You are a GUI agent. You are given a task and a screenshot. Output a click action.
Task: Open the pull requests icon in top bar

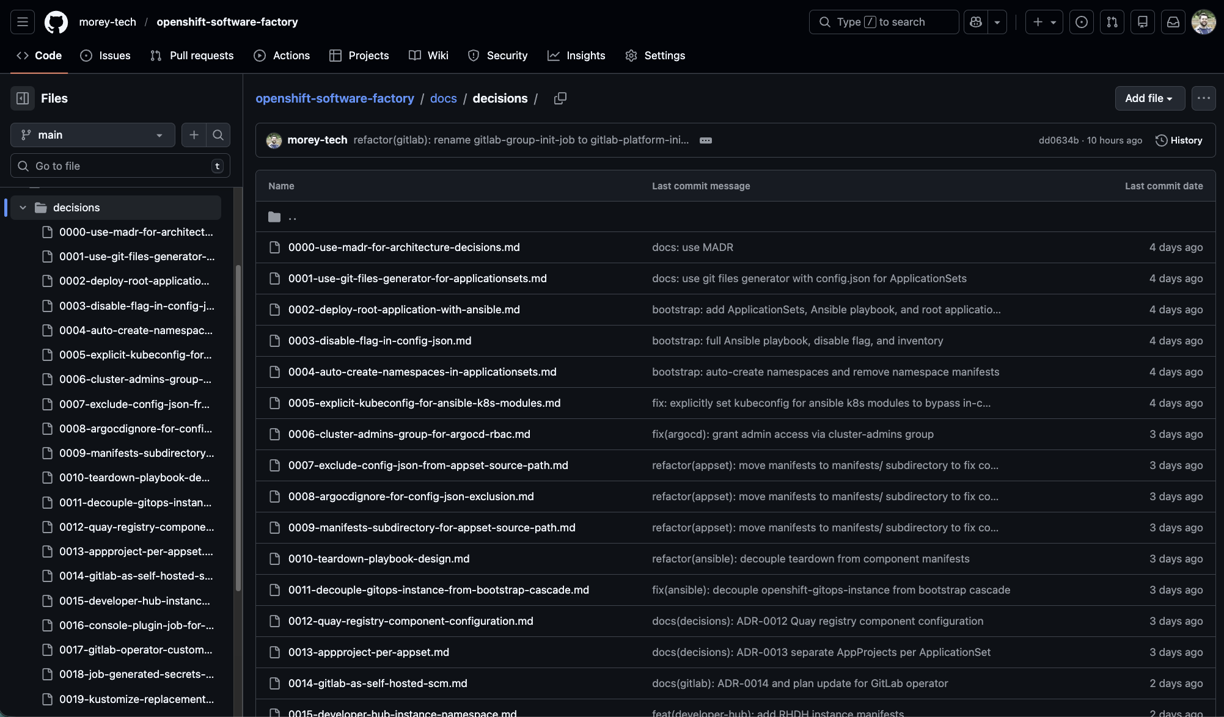1112,21
